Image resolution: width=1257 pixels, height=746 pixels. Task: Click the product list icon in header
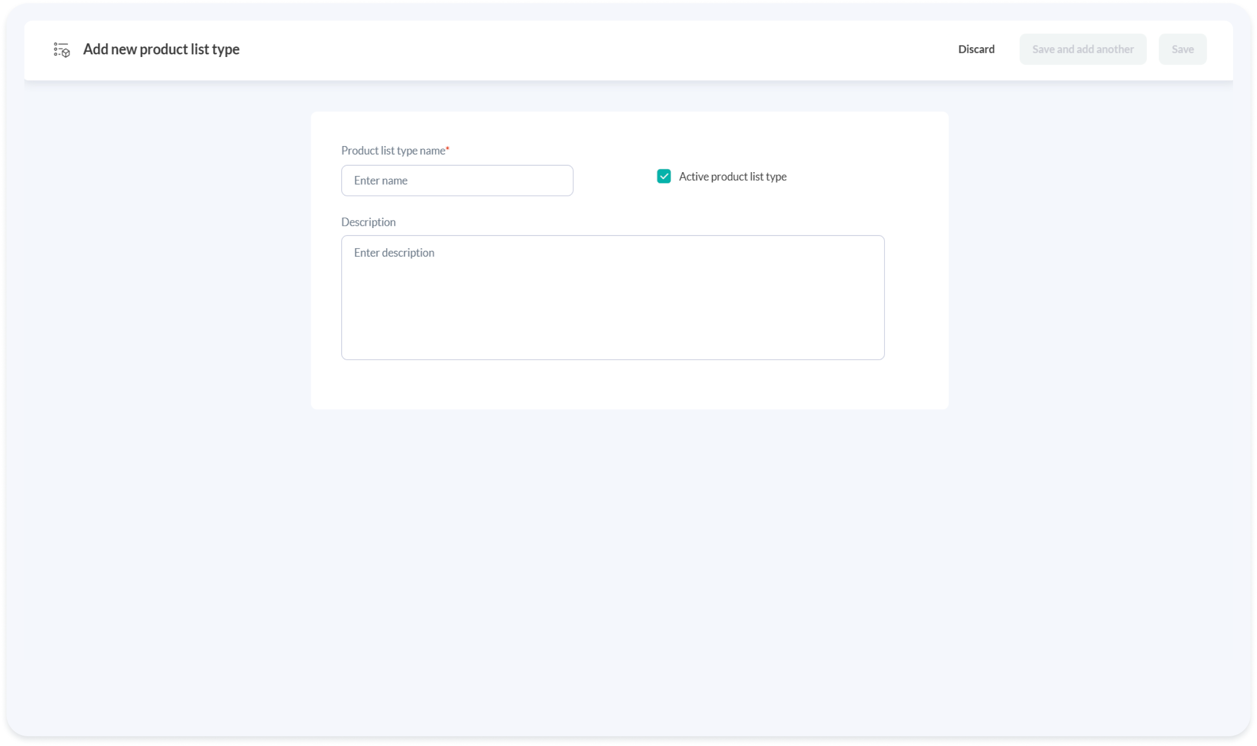coord(61,49)
